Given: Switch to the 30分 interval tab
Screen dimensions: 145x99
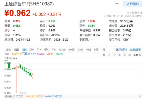Looking at the screenshot, I should pos(80,50).
